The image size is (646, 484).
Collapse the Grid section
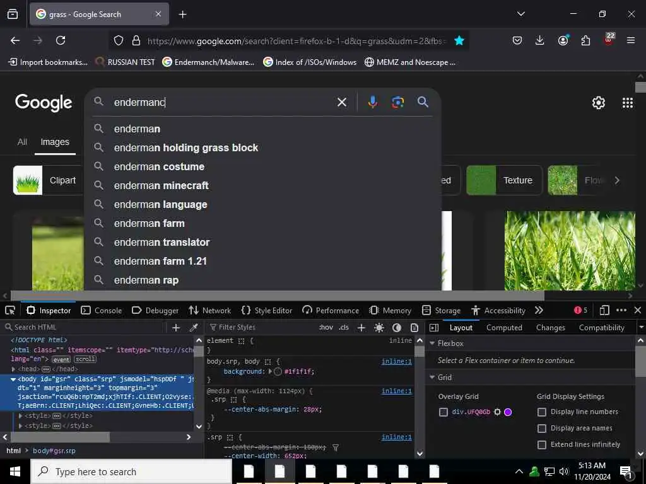coord(432,377)
